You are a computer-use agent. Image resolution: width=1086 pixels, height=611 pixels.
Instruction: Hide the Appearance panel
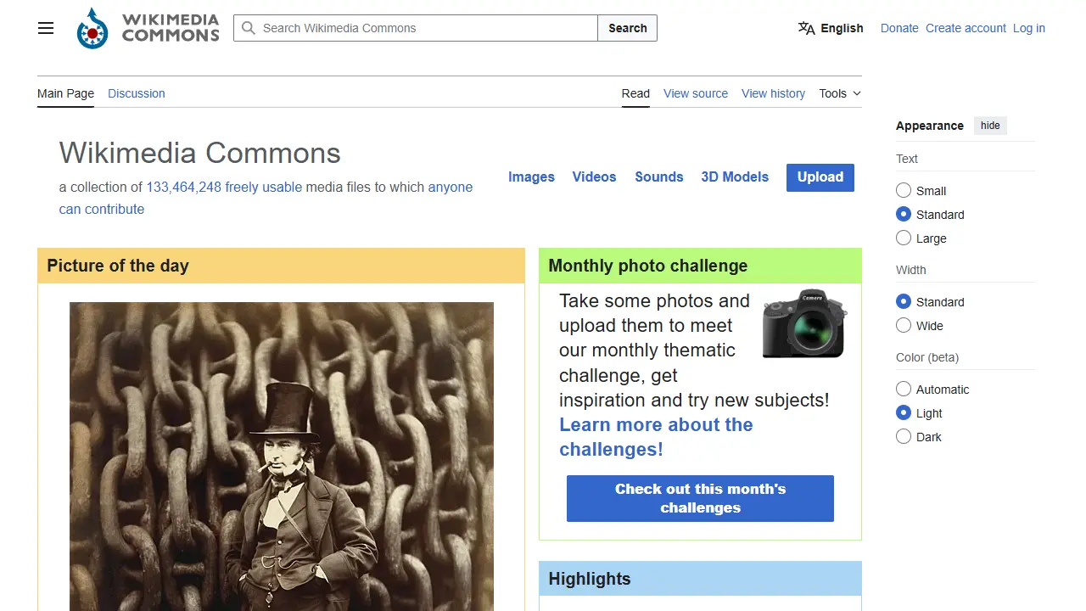[x=990, y=125]
